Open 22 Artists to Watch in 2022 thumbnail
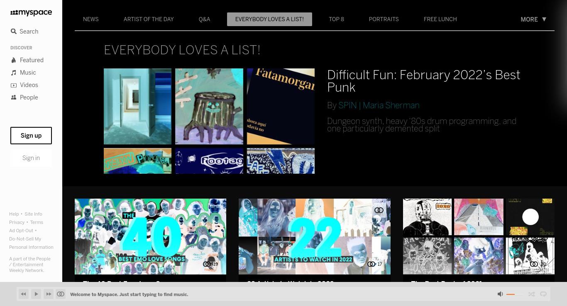This screenshot has width=567, height=306. point(315,236)
